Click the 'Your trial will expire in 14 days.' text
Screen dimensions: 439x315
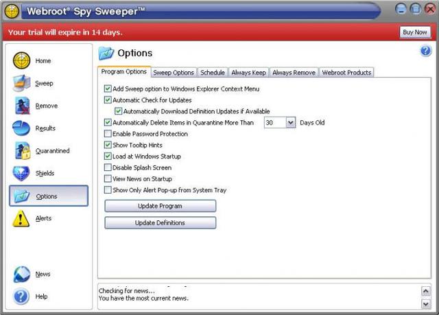(65, 32)
